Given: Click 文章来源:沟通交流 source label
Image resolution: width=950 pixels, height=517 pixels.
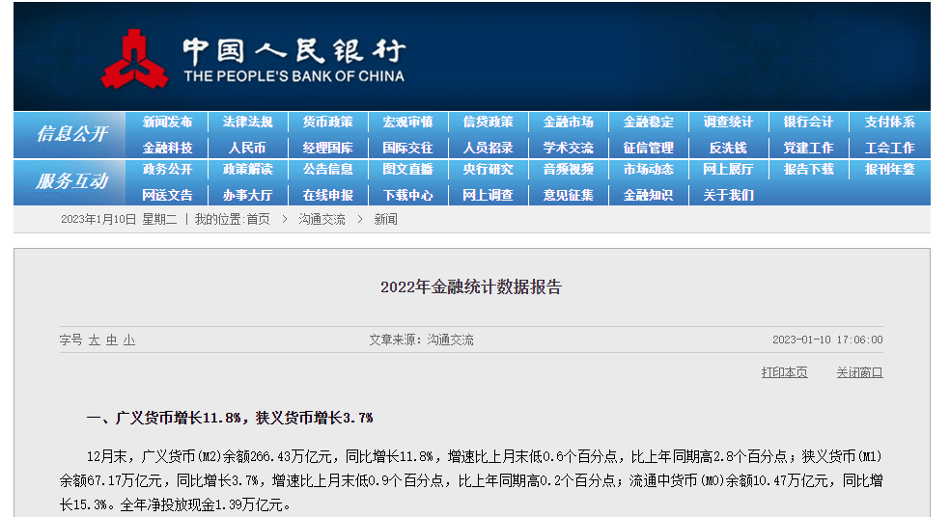Looking at the screenshot, I should click(x=422, y=340).
